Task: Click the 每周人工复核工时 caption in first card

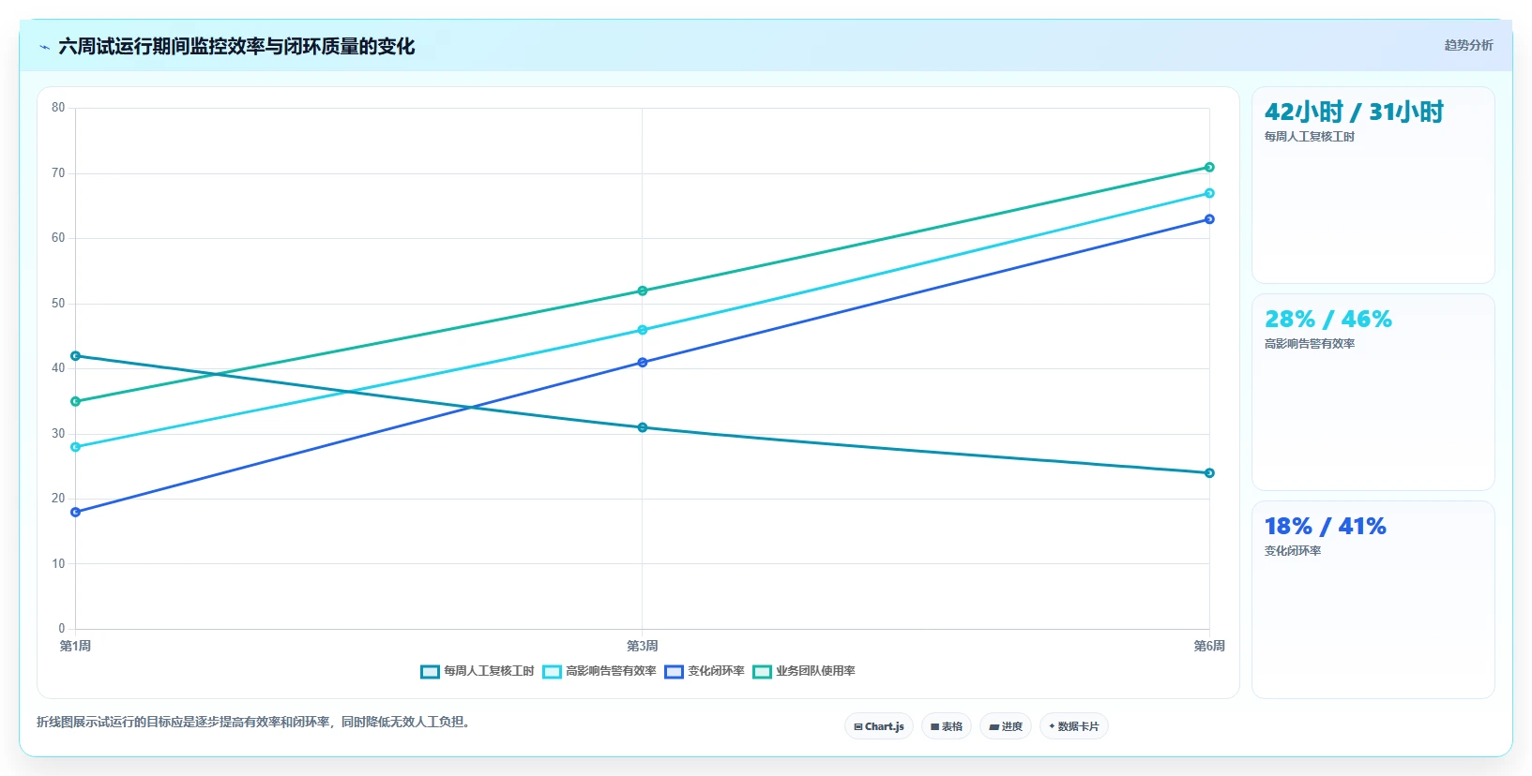Action: pos(1310,137)
